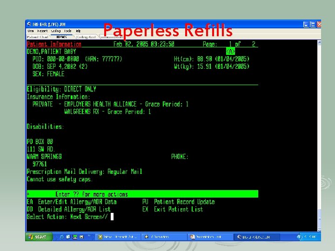Click the WALGREENS RX insurance line

pos(107,112)
